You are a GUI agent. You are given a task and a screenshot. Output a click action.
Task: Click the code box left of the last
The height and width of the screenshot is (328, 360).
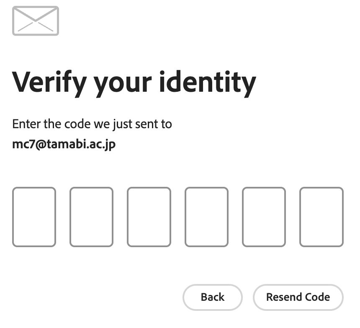264,217
